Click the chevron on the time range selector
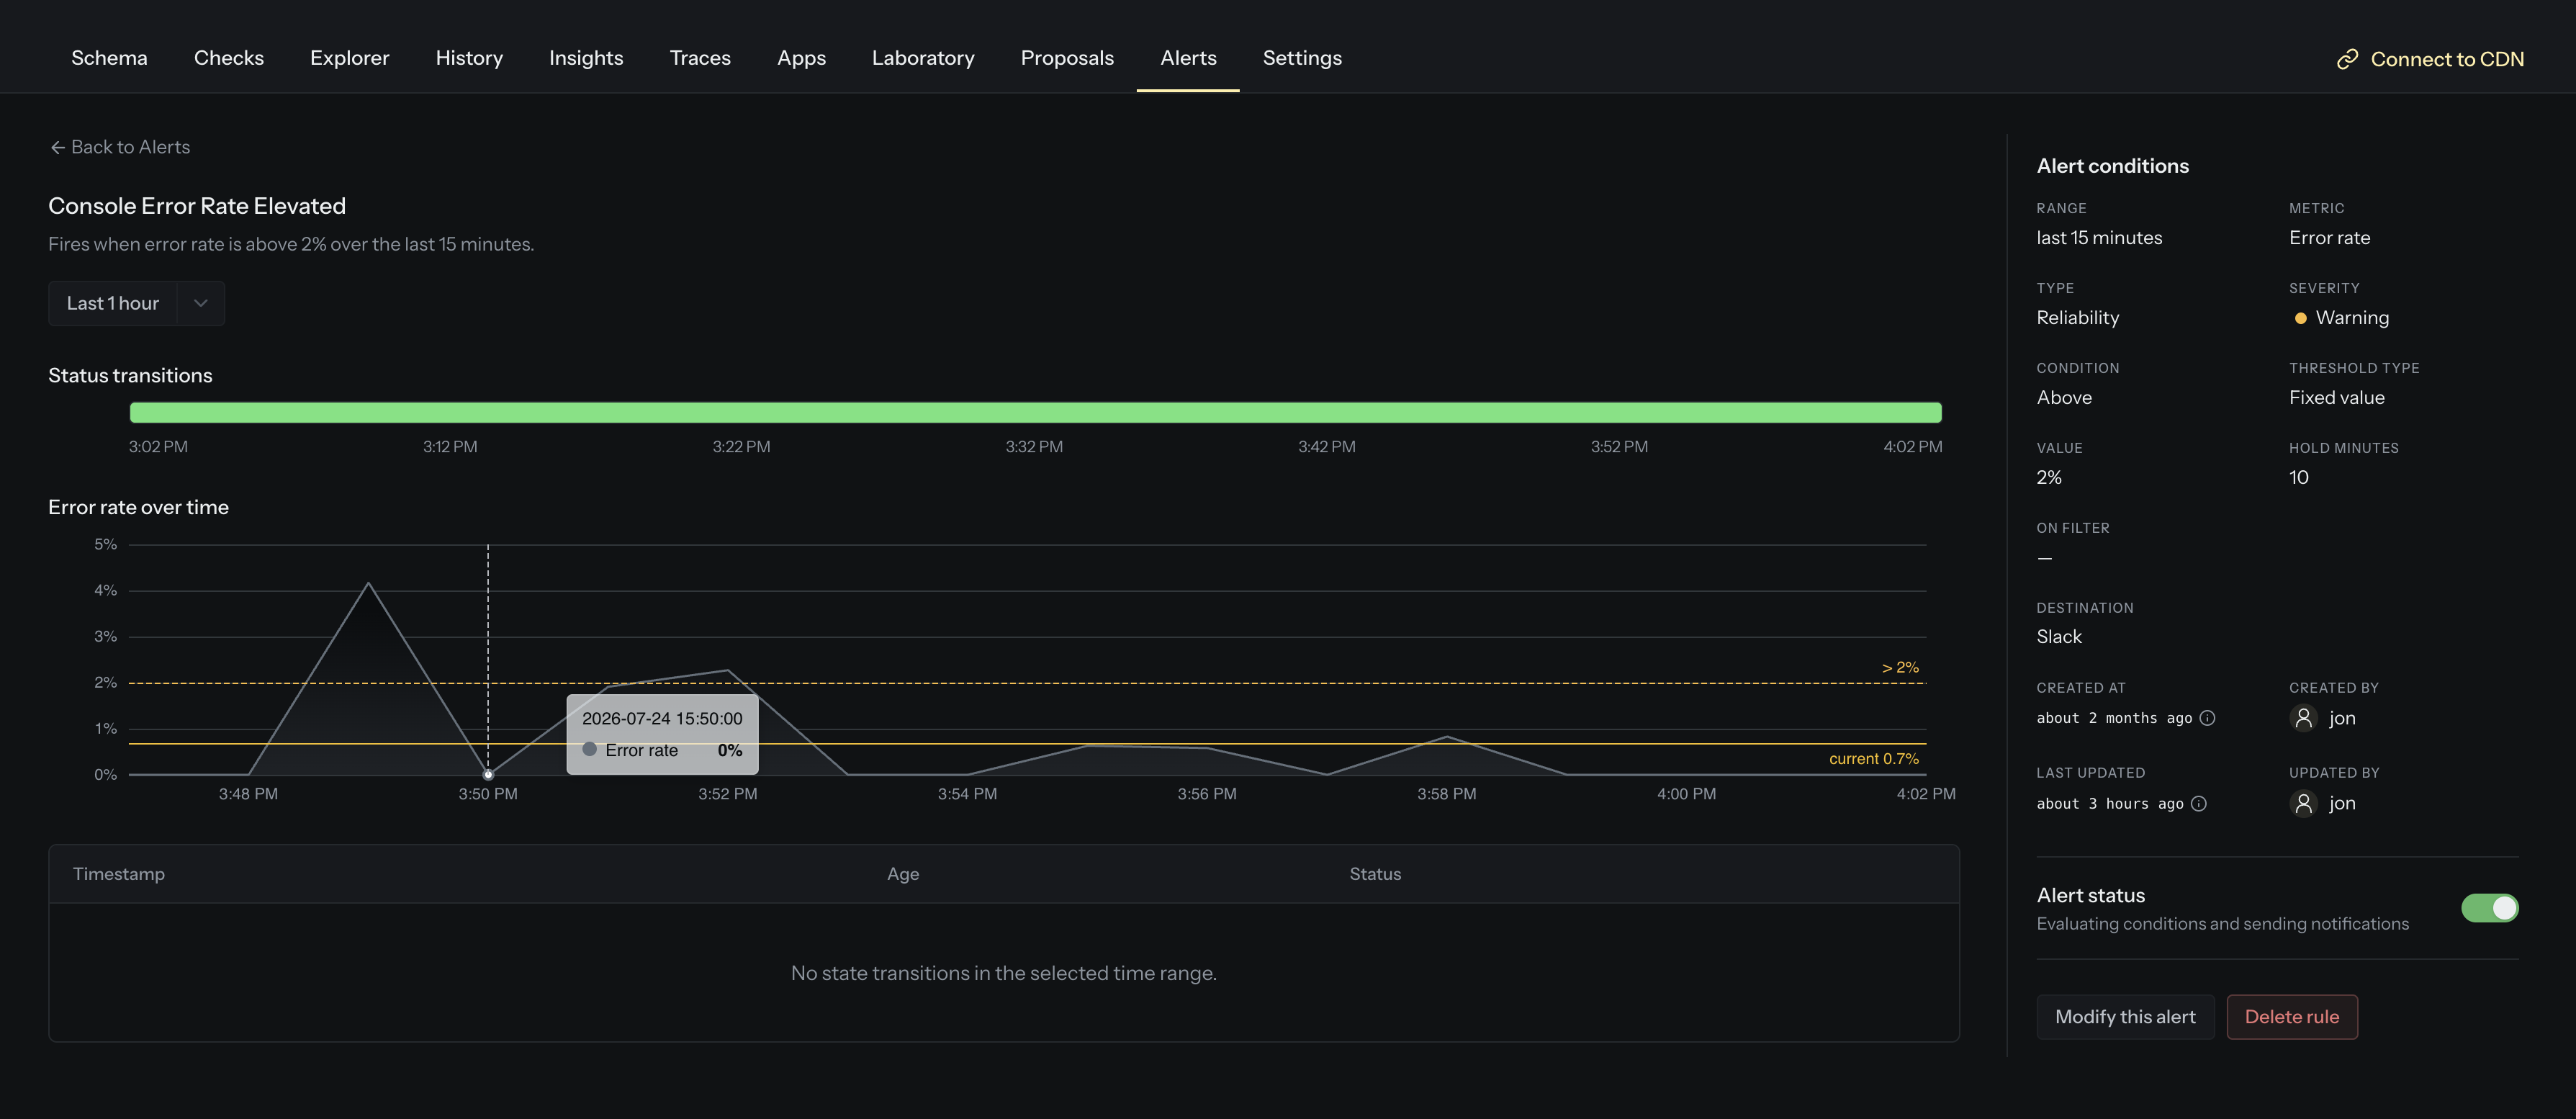This screenshot has height=1119, width=2576. tap(200, 303)
